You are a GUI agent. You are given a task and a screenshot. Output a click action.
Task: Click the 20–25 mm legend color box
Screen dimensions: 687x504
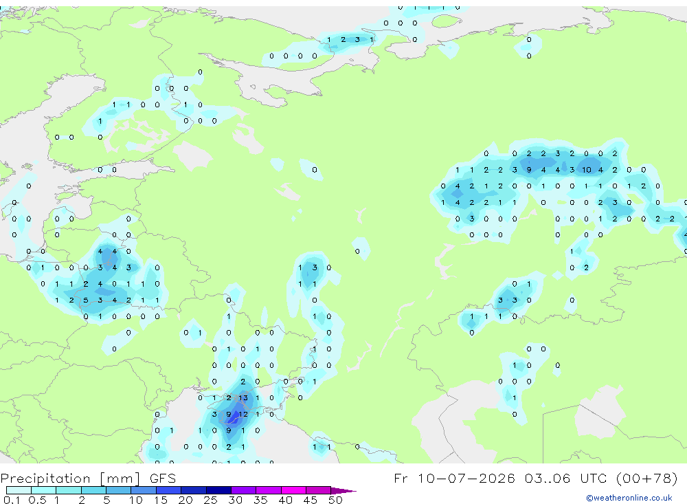coord(194,490)
